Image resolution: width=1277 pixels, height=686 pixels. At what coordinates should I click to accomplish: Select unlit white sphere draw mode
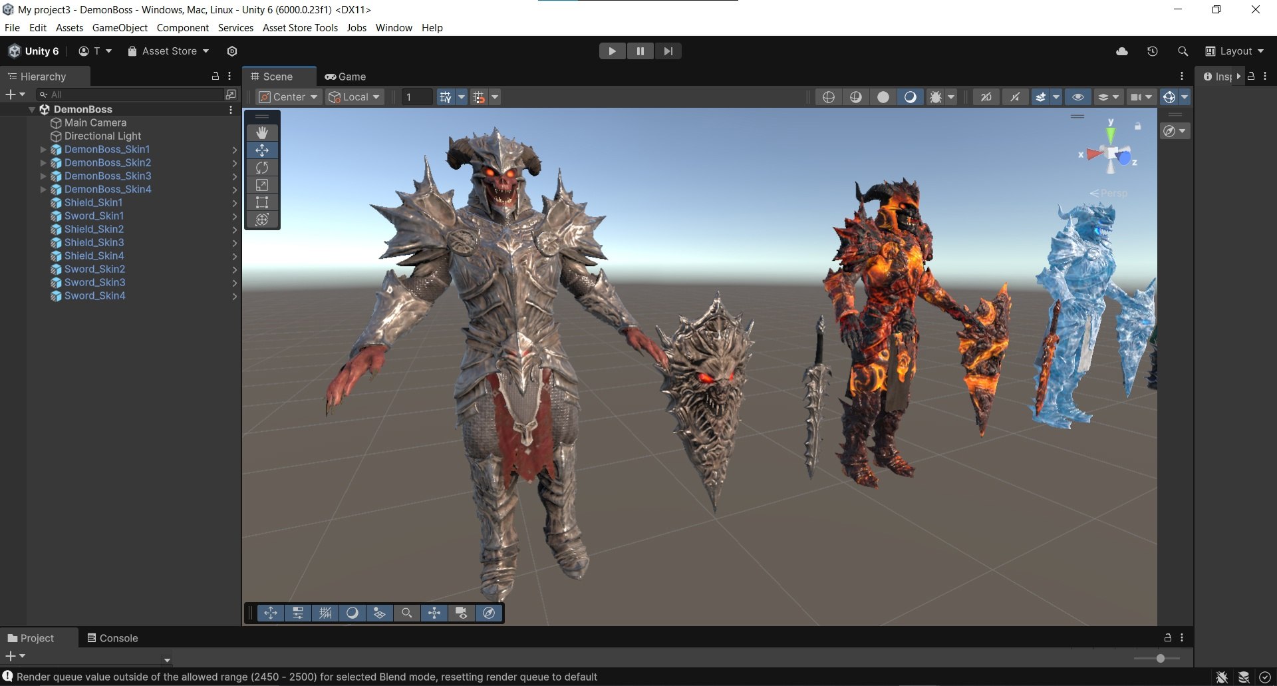tap(883, 97)
